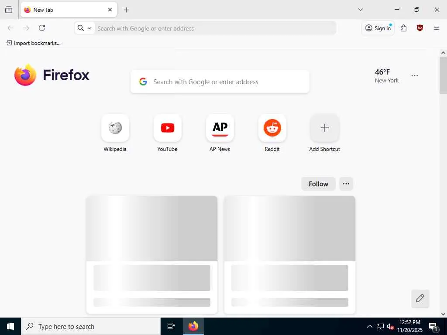Viewport: 447px width, 335px height.
Task: Click the Firefox logo on the page
Action: pos(52,75)
